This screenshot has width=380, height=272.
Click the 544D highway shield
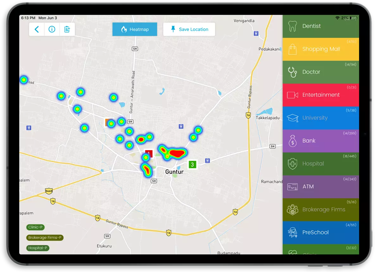[x=49, y=191]
